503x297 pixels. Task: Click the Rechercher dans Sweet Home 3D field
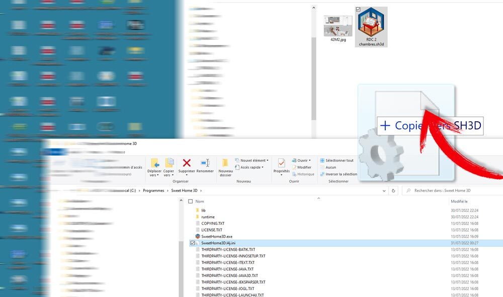[453, 191]
